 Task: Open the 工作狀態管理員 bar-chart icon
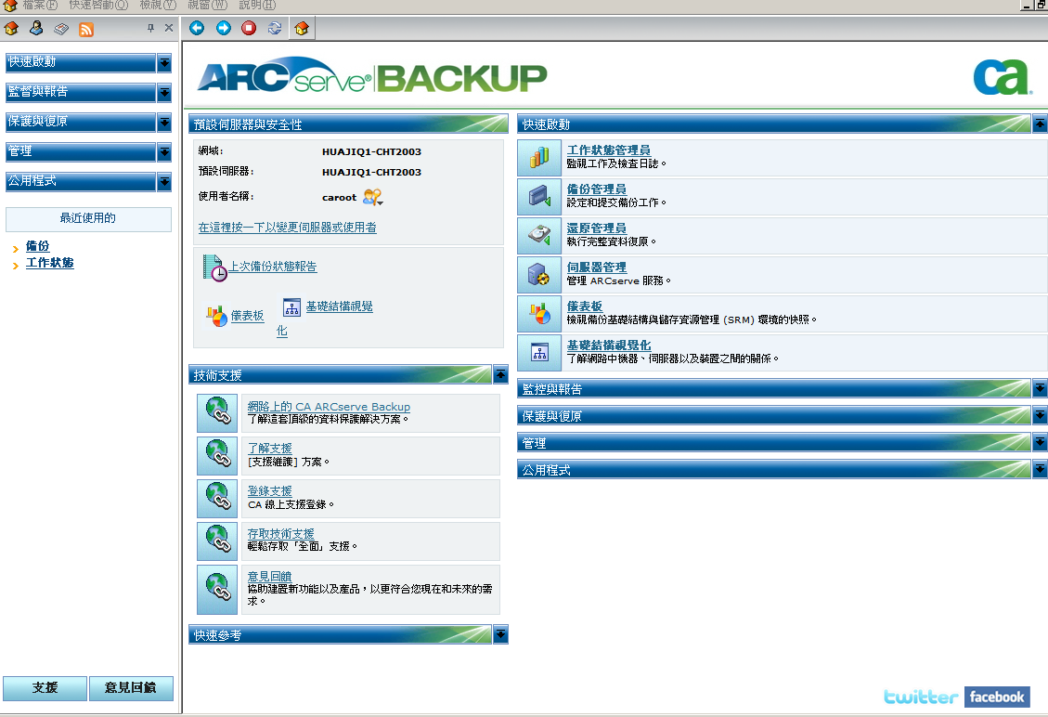(539, 156)
